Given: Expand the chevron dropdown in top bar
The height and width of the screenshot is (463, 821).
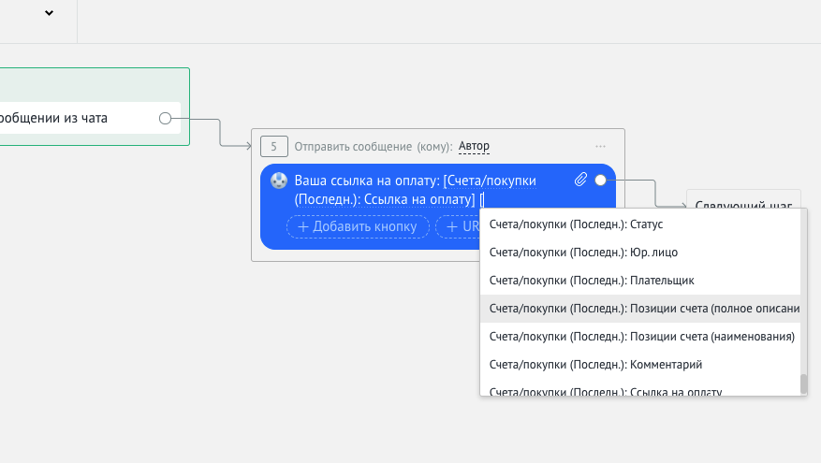Looking at the screenshot, I should coord(50,13).
